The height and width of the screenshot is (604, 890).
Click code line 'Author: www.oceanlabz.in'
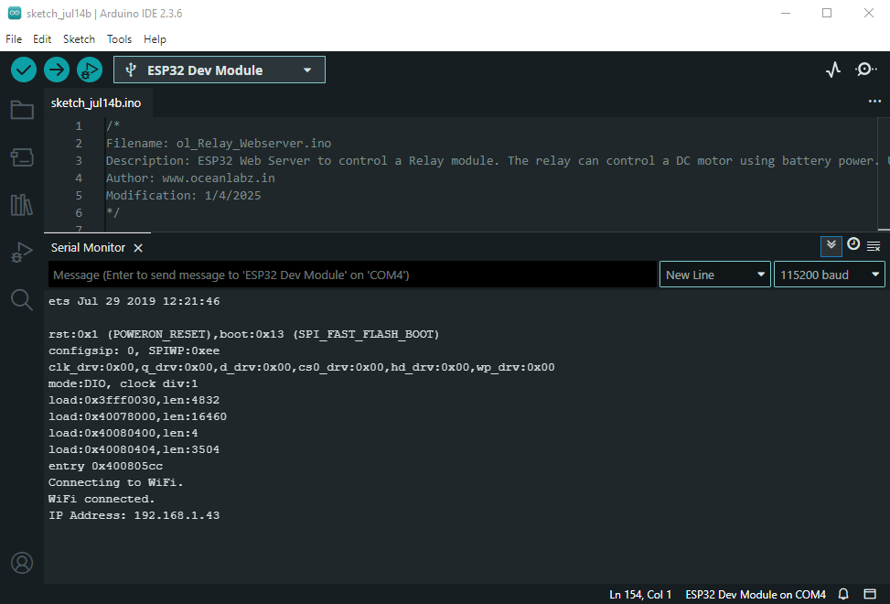(190, 178)
